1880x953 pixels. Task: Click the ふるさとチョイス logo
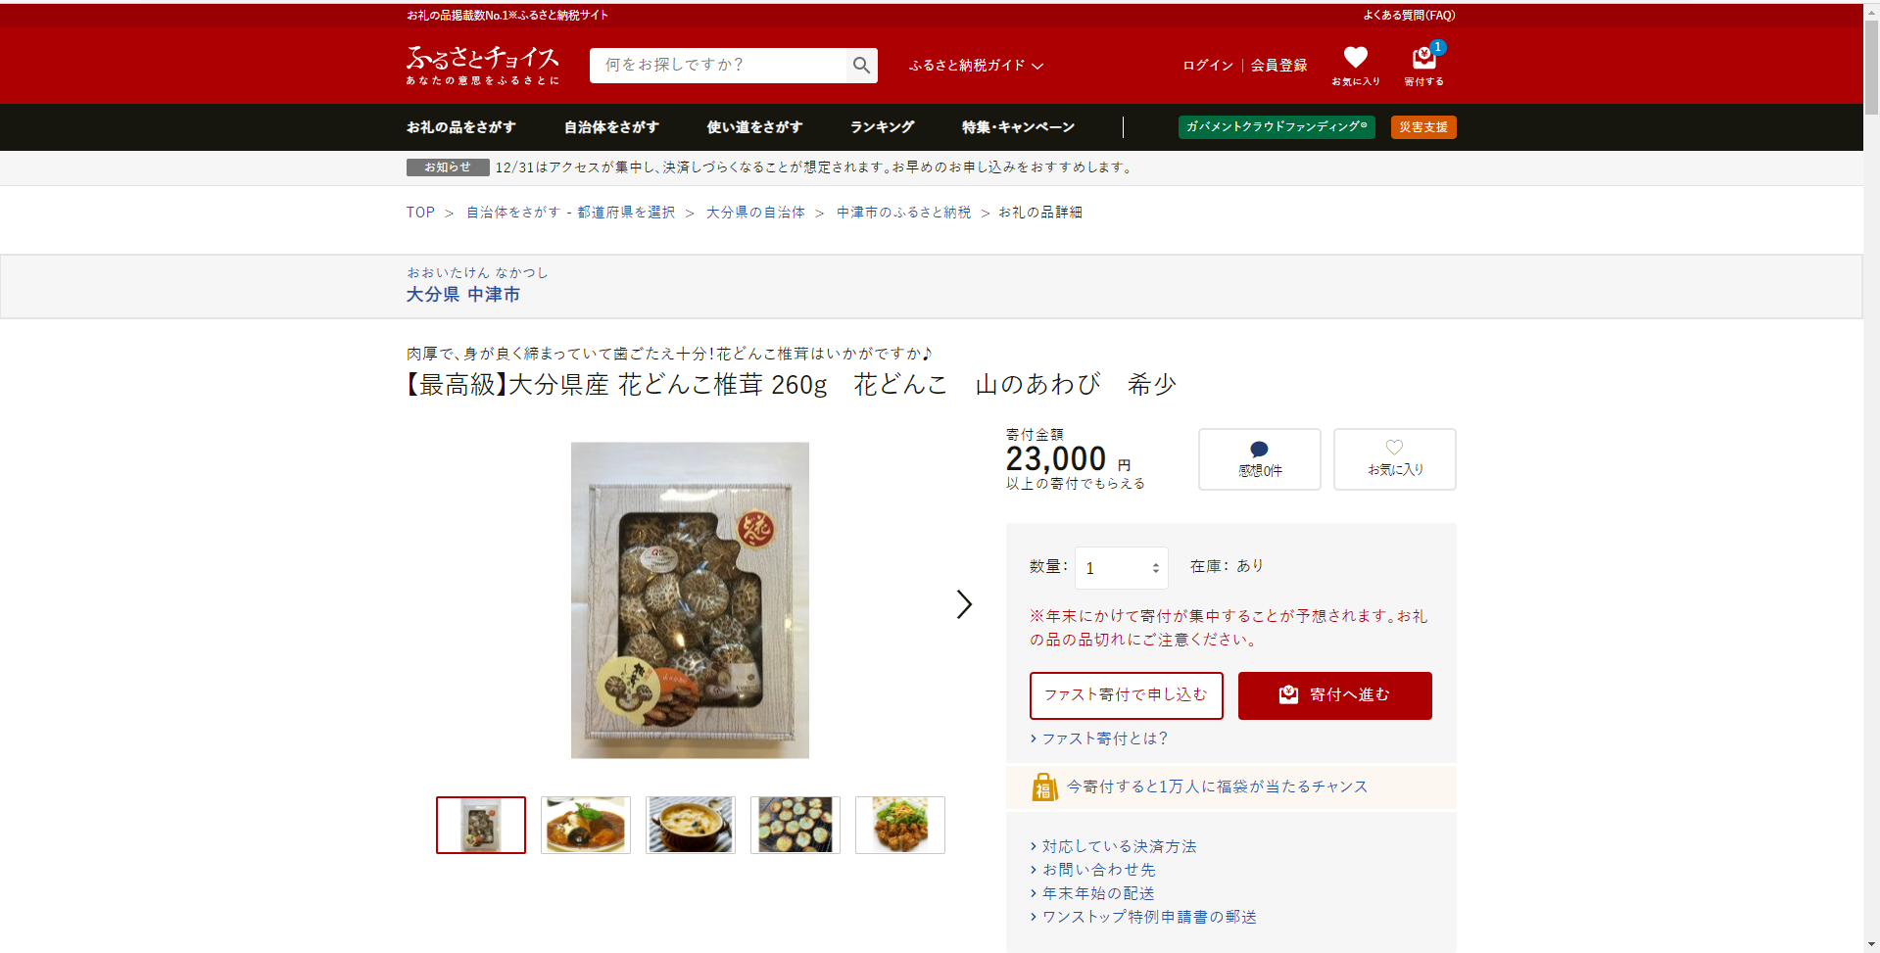pos(482,65)
